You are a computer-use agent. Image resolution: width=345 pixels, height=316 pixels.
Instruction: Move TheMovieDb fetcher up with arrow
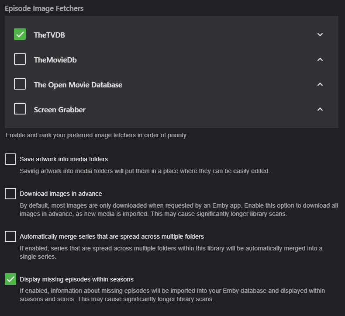pos(320,59)
